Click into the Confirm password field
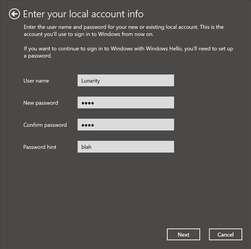Screen dimensions: 251x249 click(x=125, y=125)
